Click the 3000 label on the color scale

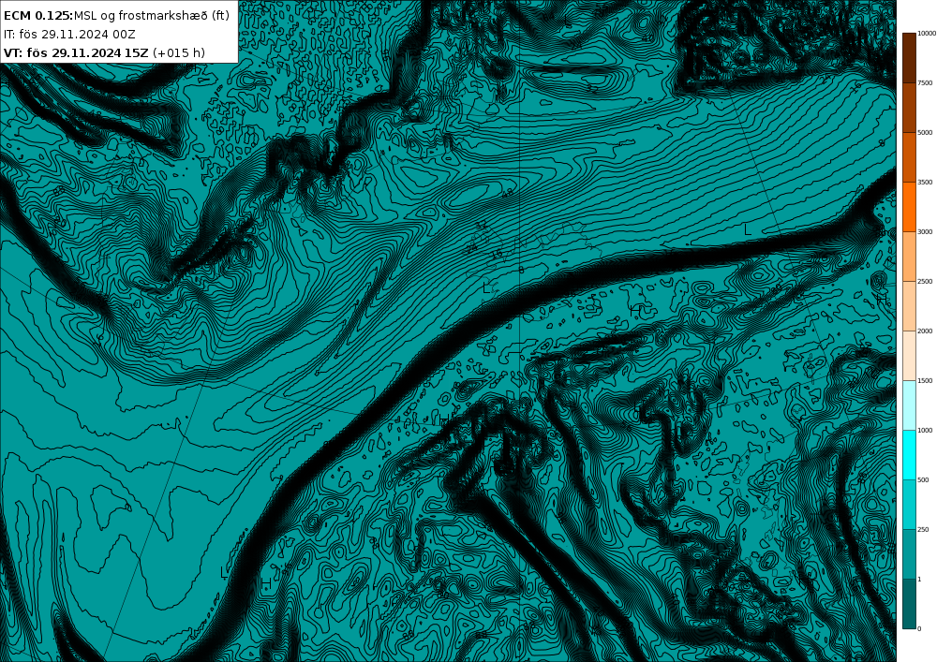coord(925,231)
